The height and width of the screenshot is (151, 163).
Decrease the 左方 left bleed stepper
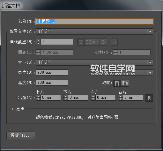pyautogui.click(x=93, y=99)
